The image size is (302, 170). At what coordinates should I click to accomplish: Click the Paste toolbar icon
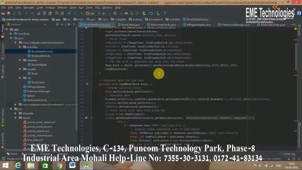[50, 13]
